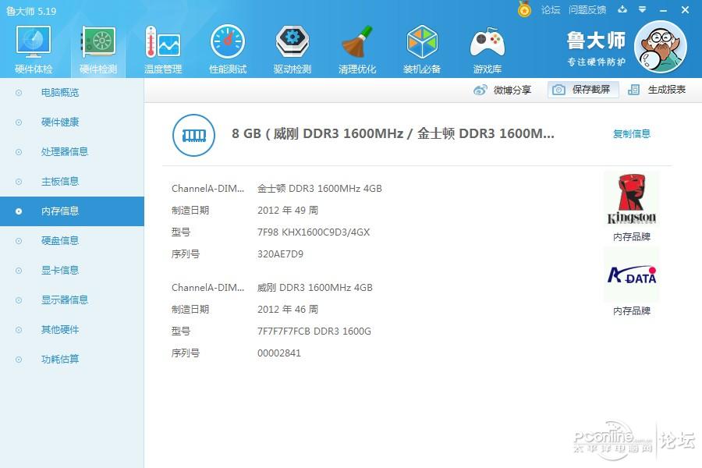Share via 微博分享 button

(x=502, y=90)
